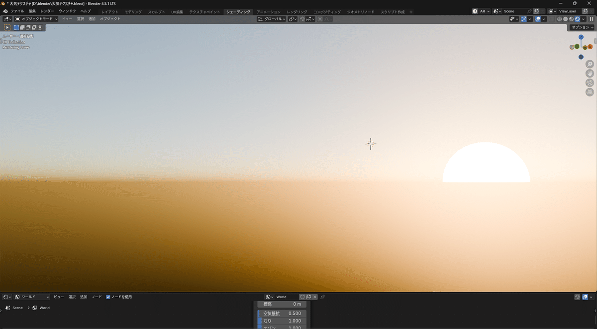
Task: Choose the invert selection mode icon
Action: click(34, 27)
